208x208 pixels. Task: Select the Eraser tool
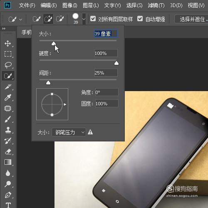tap(8, 151)
